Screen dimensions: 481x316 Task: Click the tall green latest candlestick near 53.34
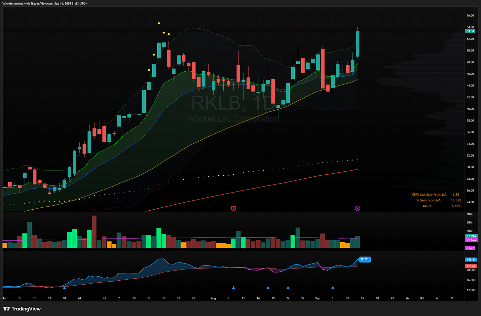click(357, 44)
